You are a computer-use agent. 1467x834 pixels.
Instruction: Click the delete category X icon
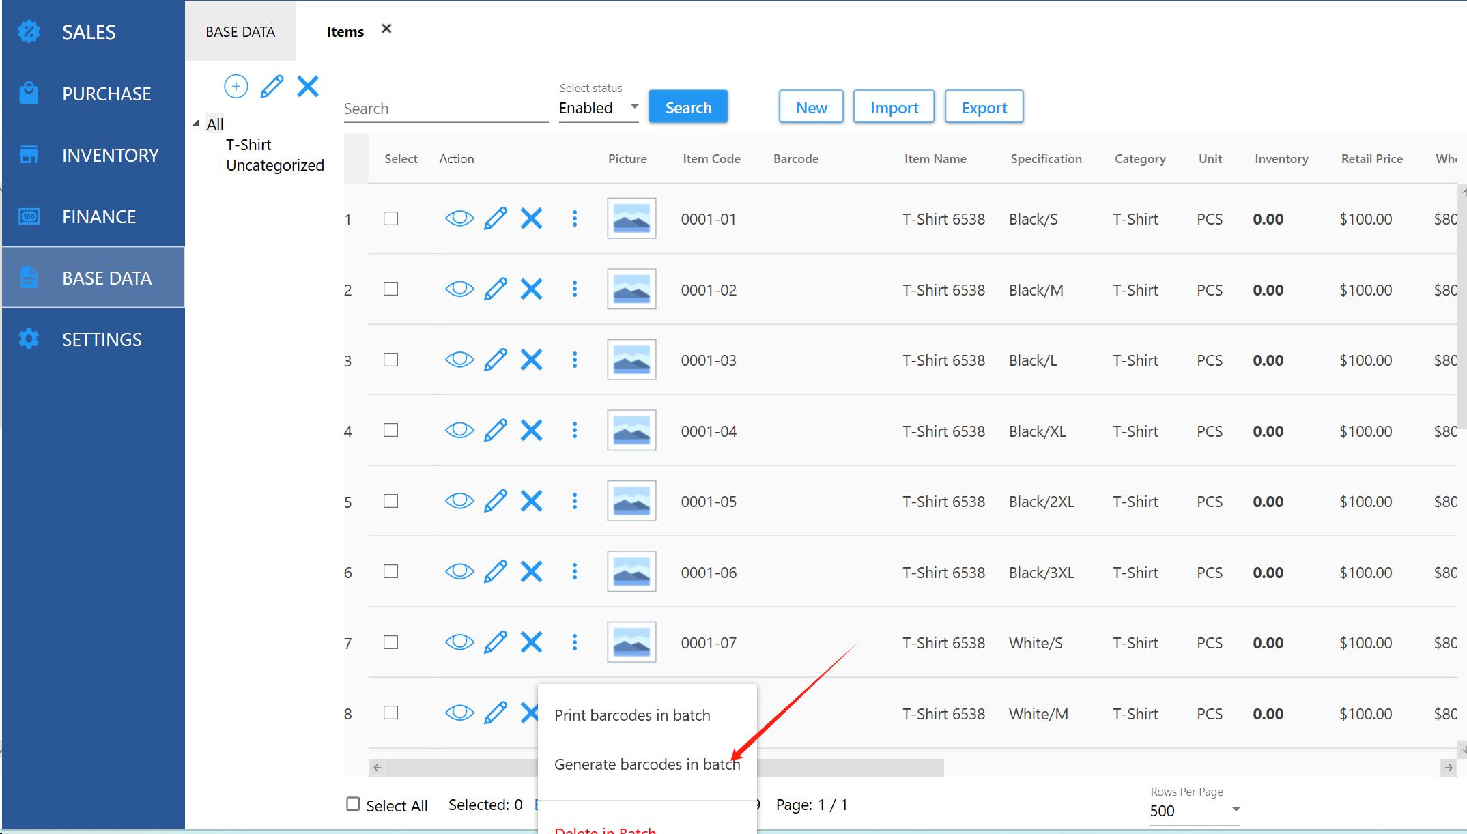point(308,87)
